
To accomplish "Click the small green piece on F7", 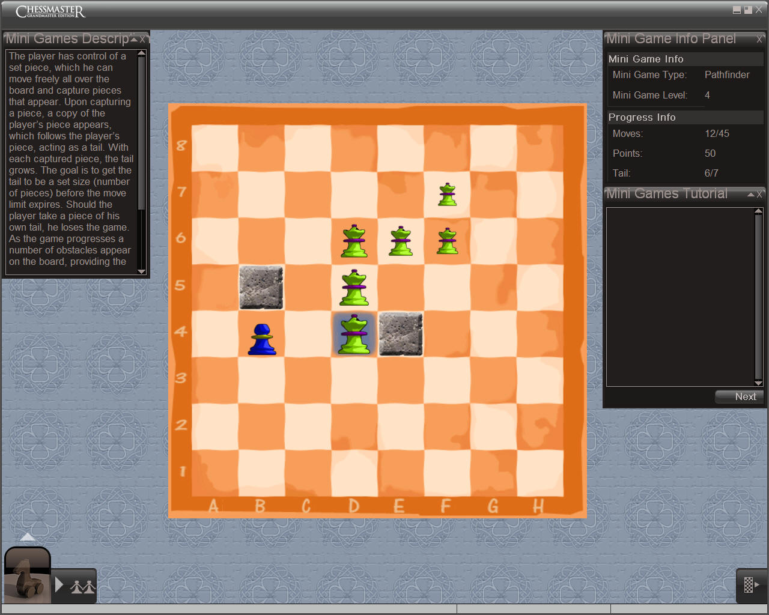I will 447,195.
